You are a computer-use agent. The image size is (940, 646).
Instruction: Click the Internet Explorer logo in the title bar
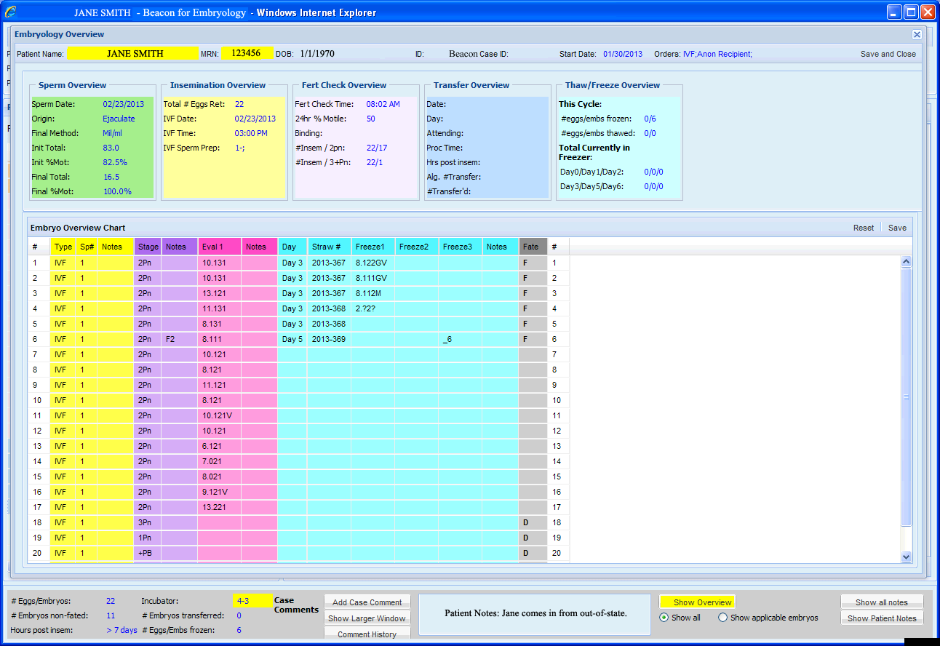(10, 11)
